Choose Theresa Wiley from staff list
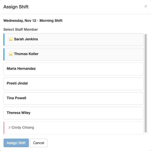This screenshot has height=151, width=151. click(73, 113)
